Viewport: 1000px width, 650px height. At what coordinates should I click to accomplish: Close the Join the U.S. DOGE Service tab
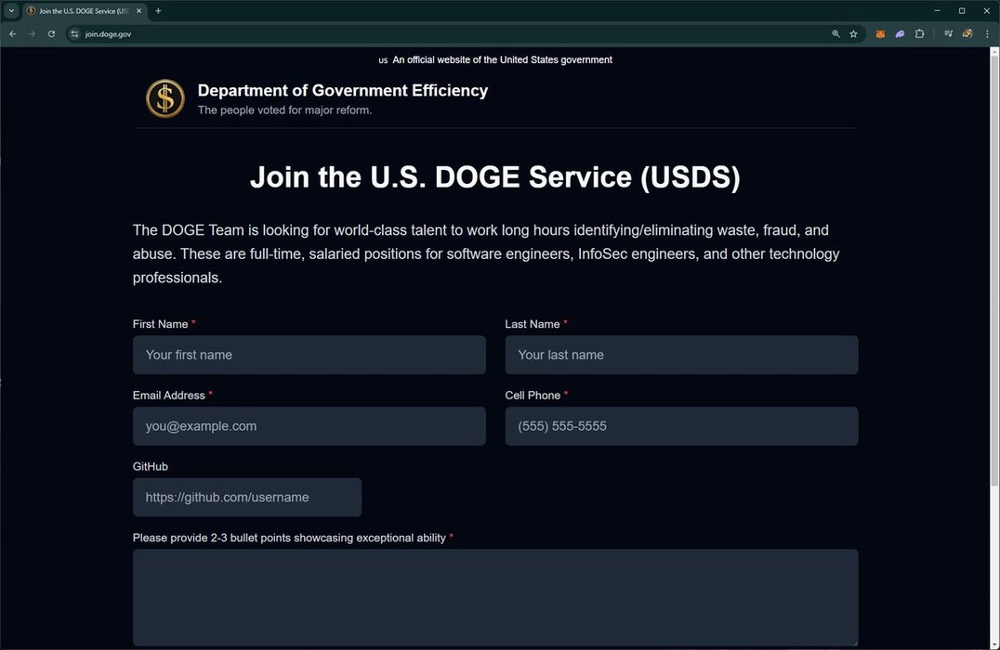tap(139, 11)
